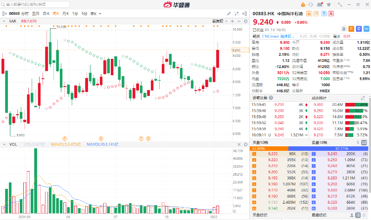
Task: Click help icon beside 逐笔交易
Action: pos(271,98)
